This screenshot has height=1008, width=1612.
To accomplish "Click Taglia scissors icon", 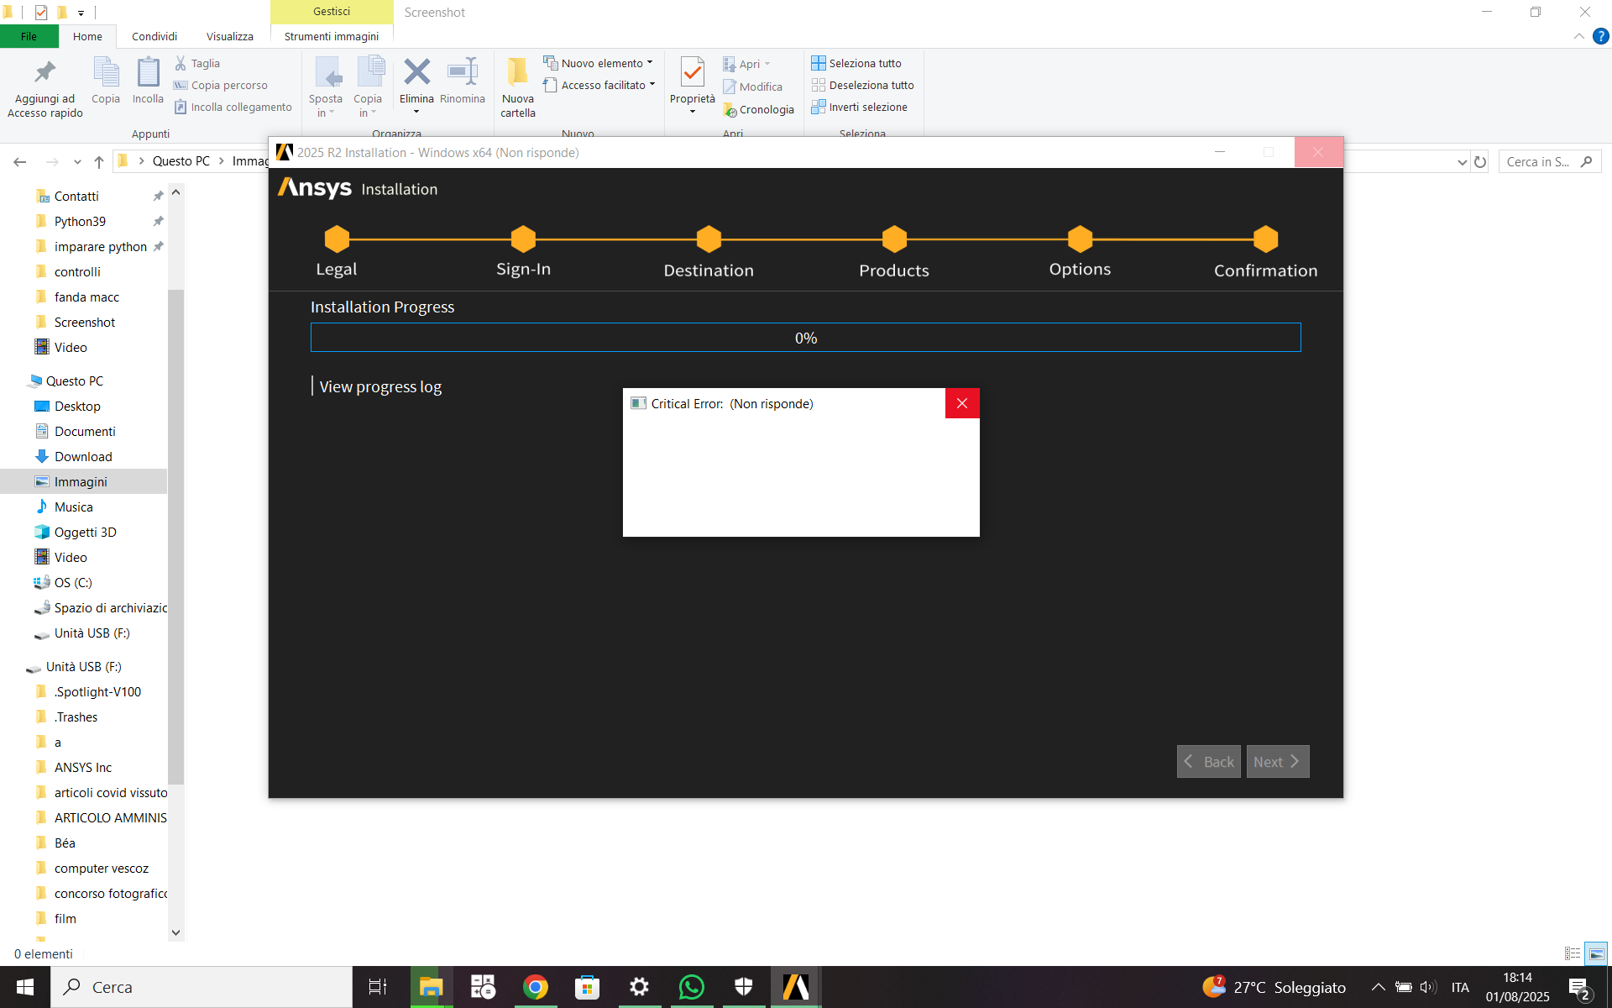I will click(181, 63).
